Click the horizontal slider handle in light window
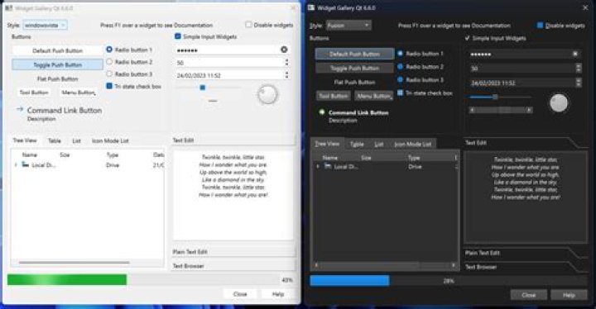This screenshot has width=596, height=309. [x=203, y=88]
